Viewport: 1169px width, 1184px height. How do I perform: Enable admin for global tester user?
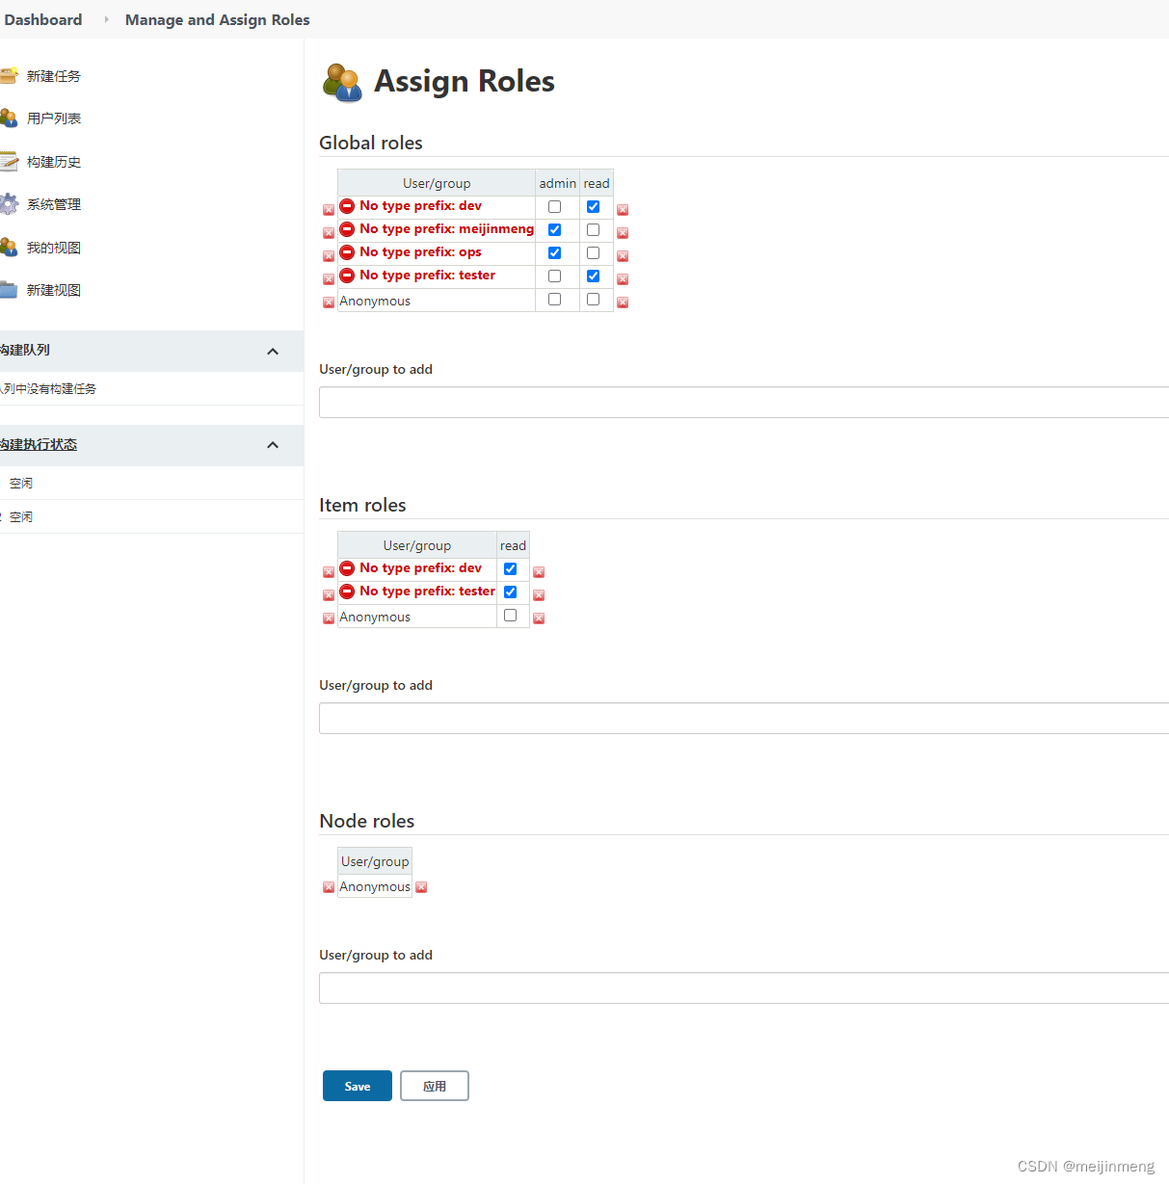(x=554, y=276)
